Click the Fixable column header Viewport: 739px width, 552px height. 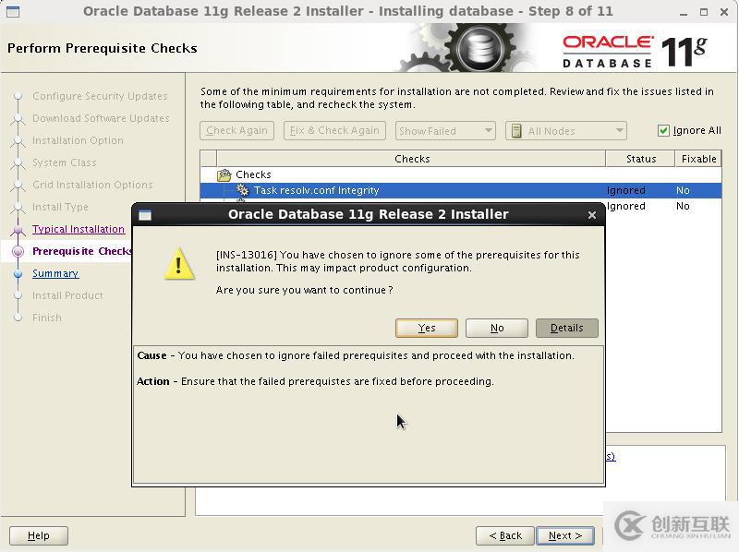pos(698,159)
